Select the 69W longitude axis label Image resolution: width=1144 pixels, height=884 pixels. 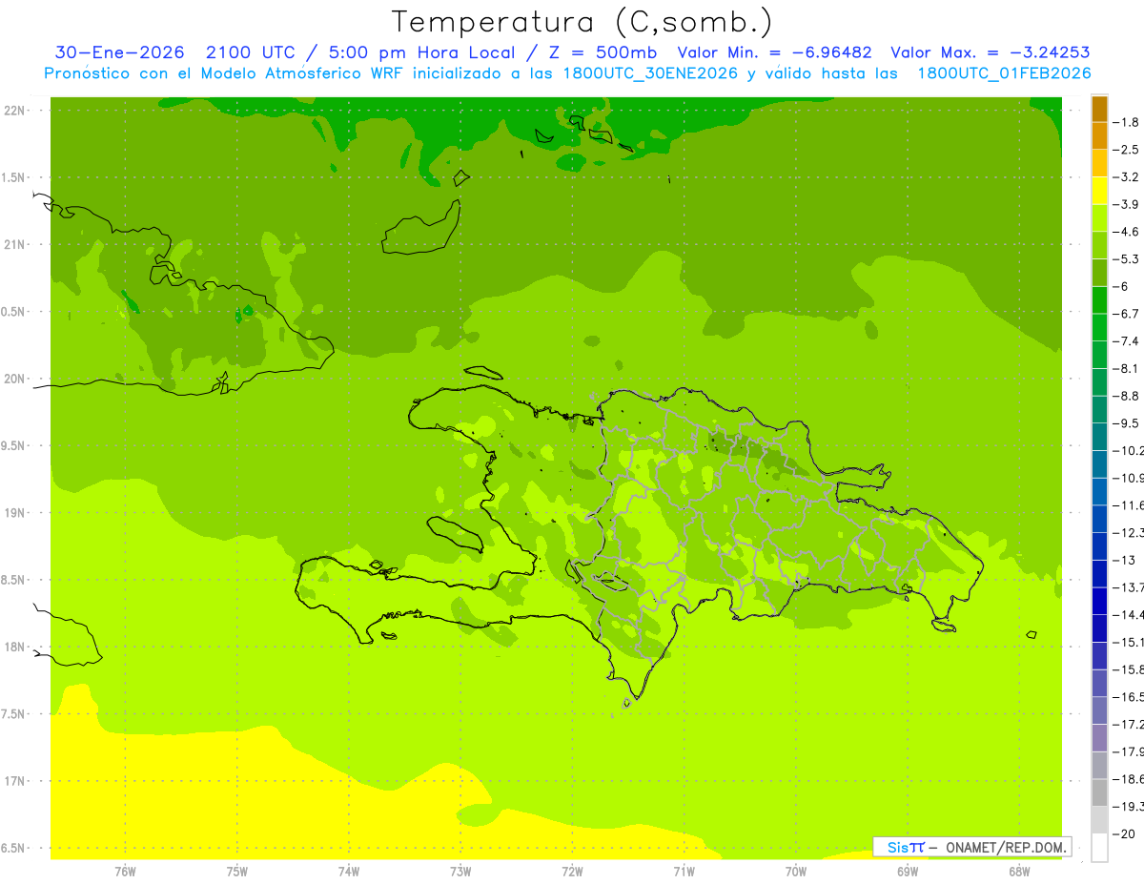pyautogui.click(x=908, y=871)
